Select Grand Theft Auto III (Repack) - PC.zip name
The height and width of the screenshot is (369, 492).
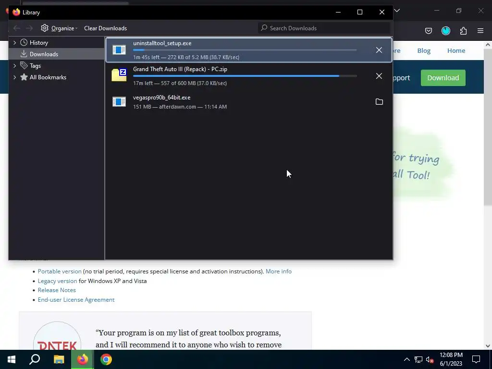pos(180,69)
